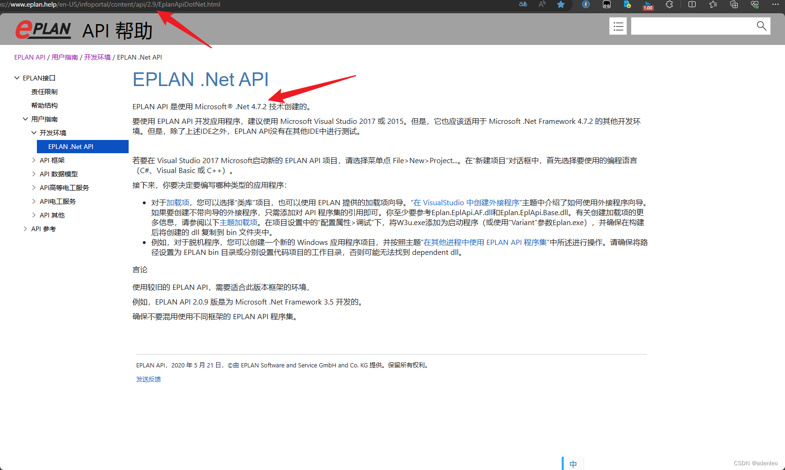The height and width of the screenshot is (470, 785).
Task: Open the 加载项 hyperlink in the first bullet
Action: (x=178, y=203)
